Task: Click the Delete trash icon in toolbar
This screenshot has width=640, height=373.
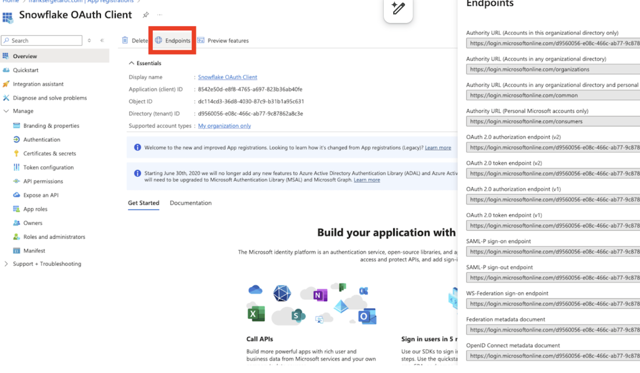Action: (125, 40)
